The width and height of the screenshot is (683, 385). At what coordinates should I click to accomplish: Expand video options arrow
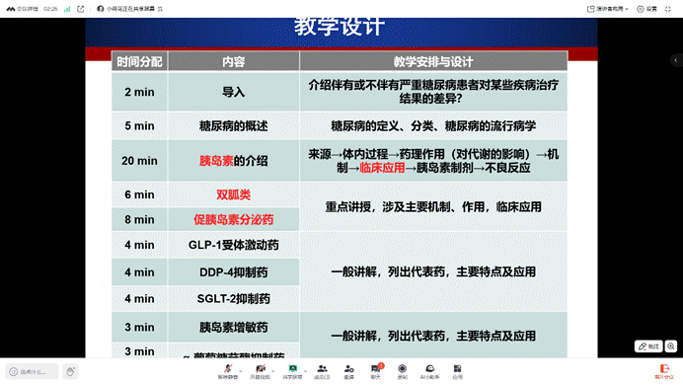pos(273,371)
